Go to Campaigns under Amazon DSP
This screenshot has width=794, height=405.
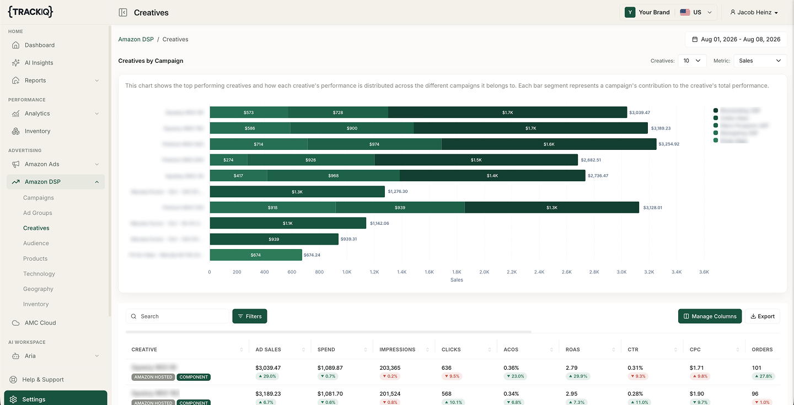[39, 198]
